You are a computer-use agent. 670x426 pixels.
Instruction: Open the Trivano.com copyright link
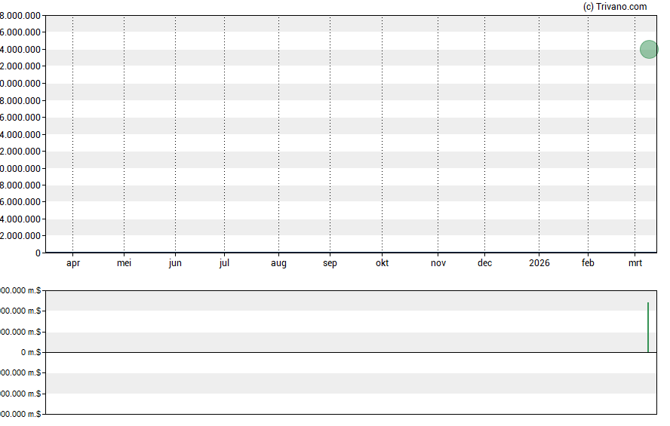(x=615, y=7)
